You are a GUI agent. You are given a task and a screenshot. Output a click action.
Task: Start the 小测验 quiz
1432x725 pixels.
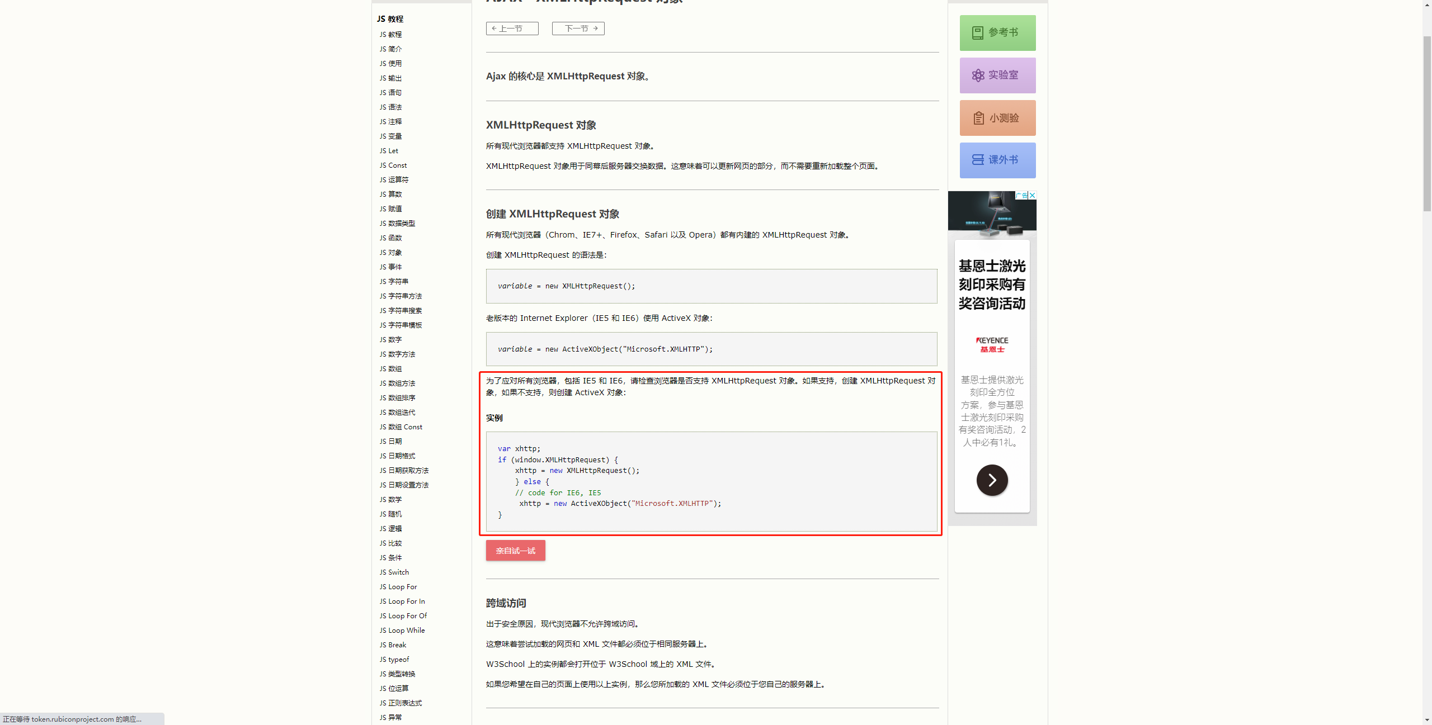click(997, 117)
